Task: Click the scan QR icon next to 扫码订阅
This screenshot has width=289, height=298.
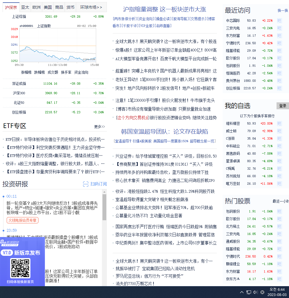Action: pyautogui.click(x=86, y=184)
